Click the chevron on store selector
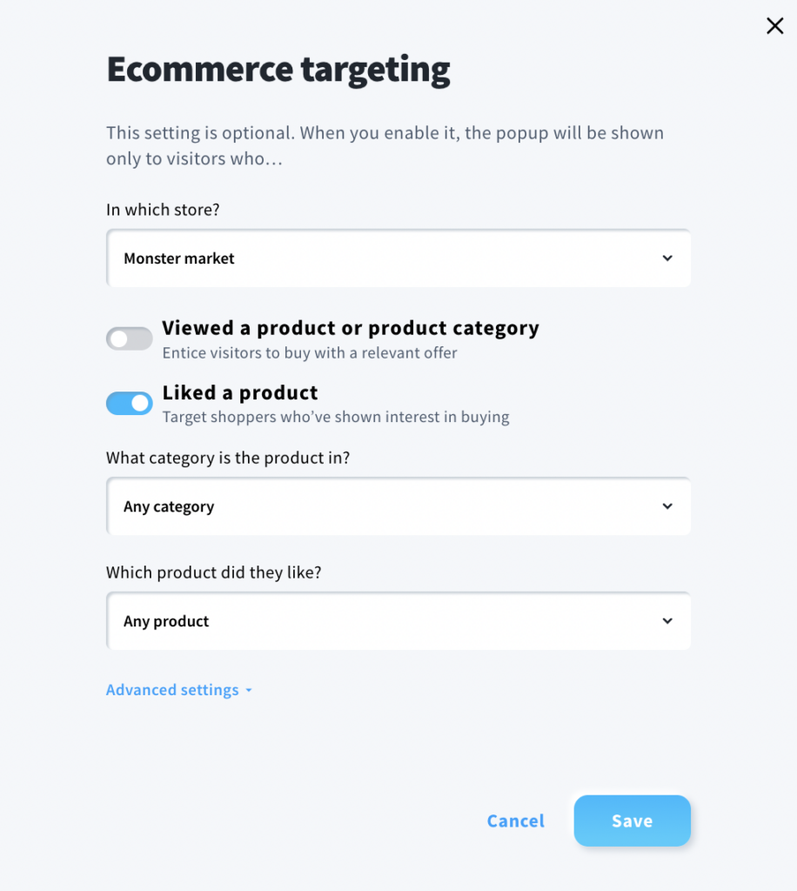 [x=667, y=258]
